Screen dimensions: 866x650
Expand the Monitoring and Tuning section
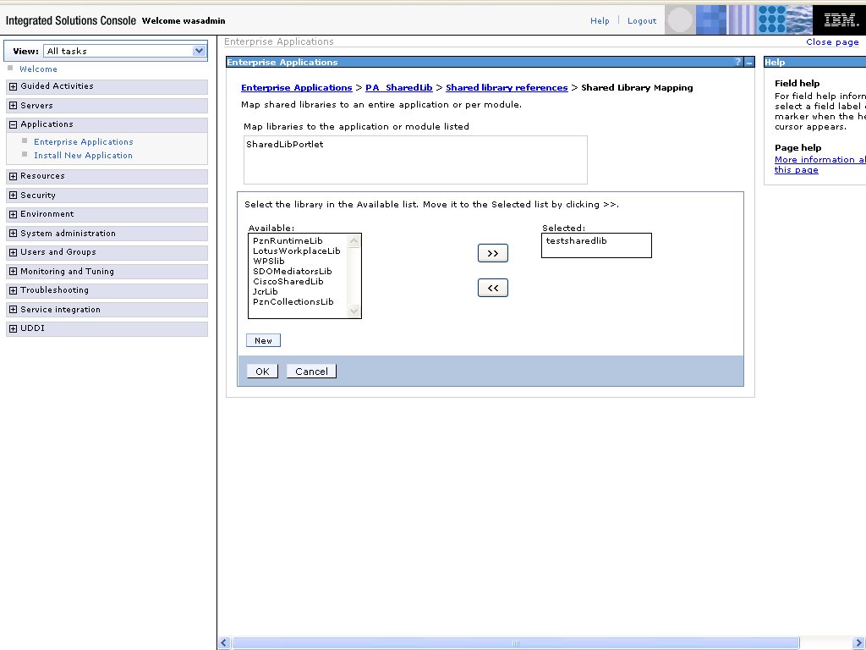[x=14, y=272]
